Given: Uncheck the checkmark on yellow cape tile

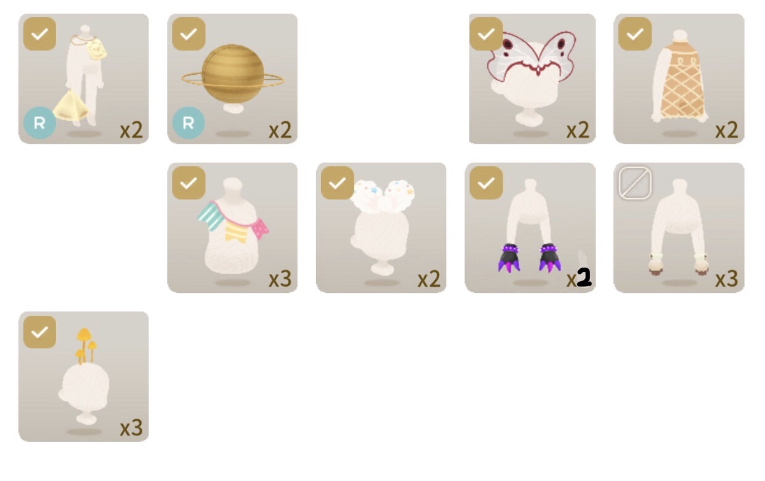Looking at the screenshot, I should click(39, 34).
